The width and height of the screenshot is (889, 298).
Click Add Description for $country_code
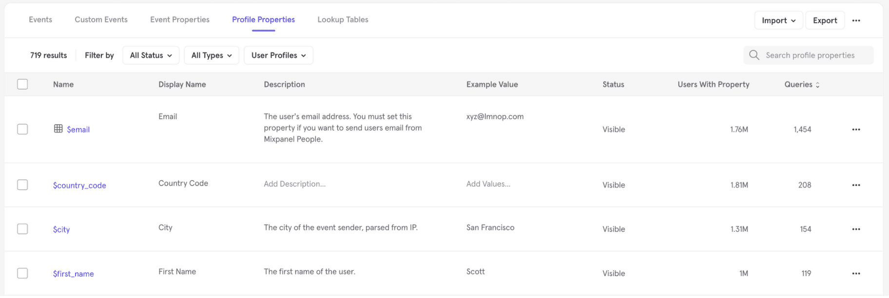click(x=294, y=184)
